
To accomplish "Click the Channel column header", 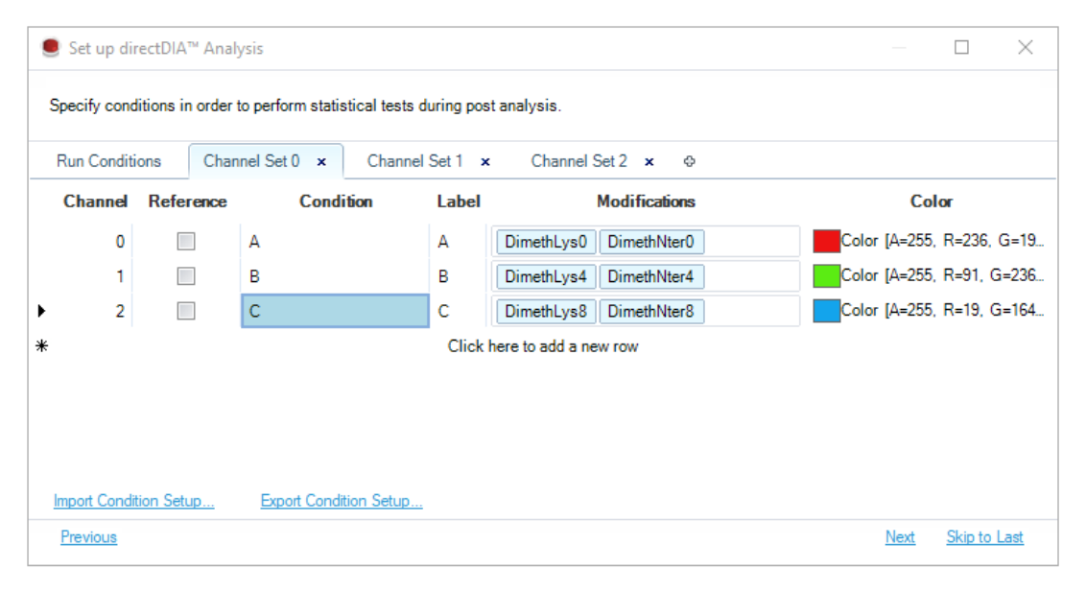I will click(96, 201).
